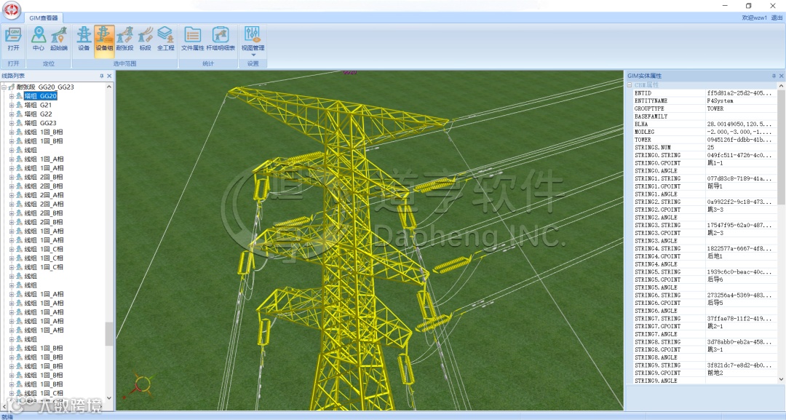Screen dimensions: 786x420
Task: Expand the 塔组 GG20 tree node
Action: point(11,96)
